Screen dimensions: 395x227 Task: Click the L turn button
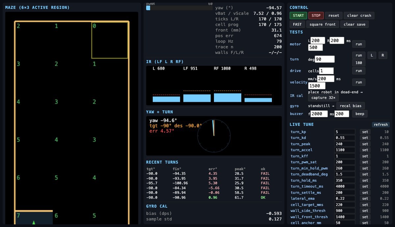click(x=372, y=55)
